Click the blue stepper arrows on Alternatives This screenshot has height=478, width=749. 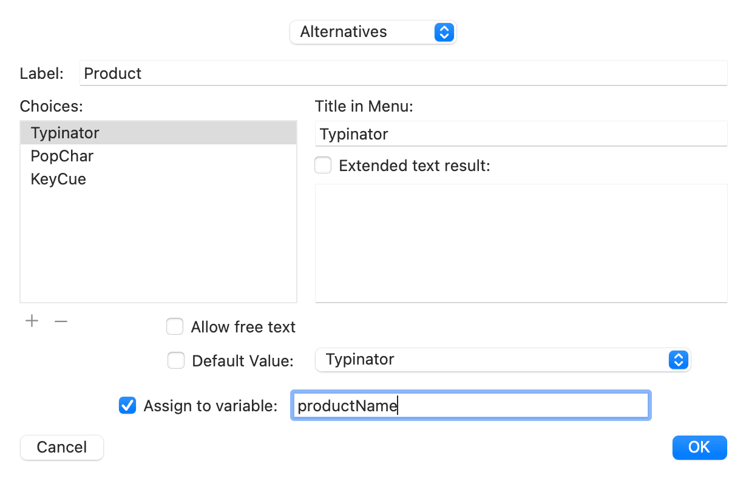(444, 32)
